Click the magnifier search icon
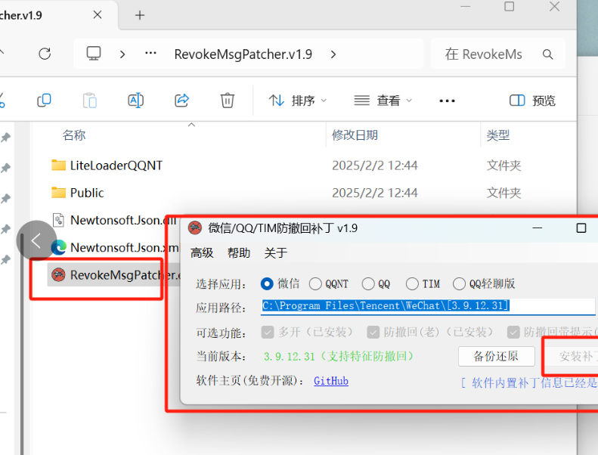The image size is (598, 455). point(547,54)
